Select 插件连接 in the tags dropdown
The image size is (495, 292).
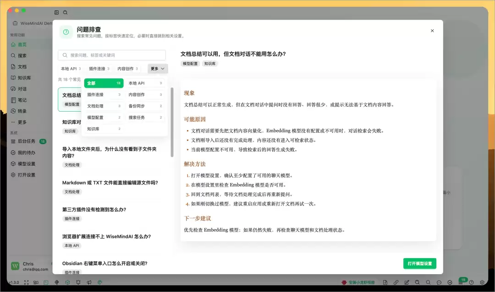104,95
